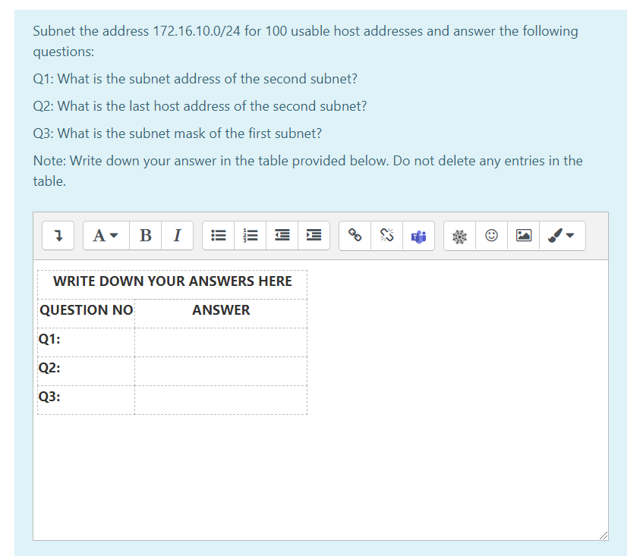Show more toolbar buttons with the arrow

point(58,236)
